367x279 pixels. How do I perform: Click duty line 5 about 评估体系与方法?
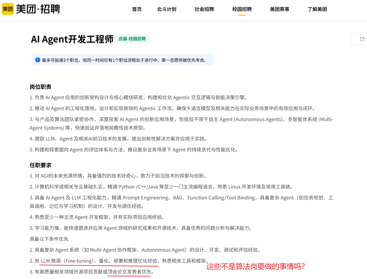[134, 150]
